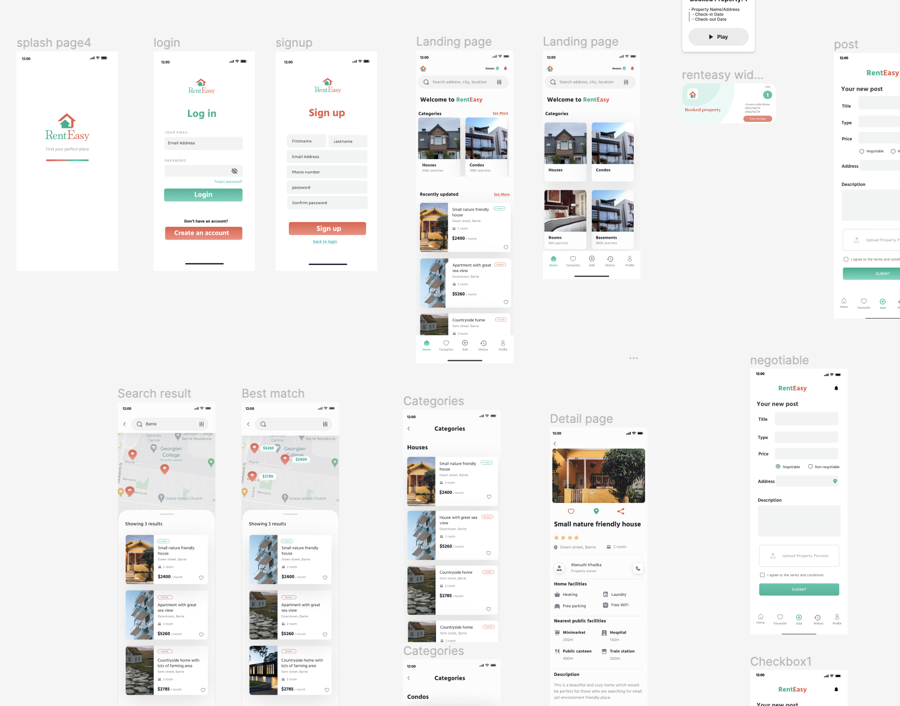This screenshot has width=900, height=706.
Task: Open the filter icon in the Barrie search bar
Action: (x=201, y=424)
